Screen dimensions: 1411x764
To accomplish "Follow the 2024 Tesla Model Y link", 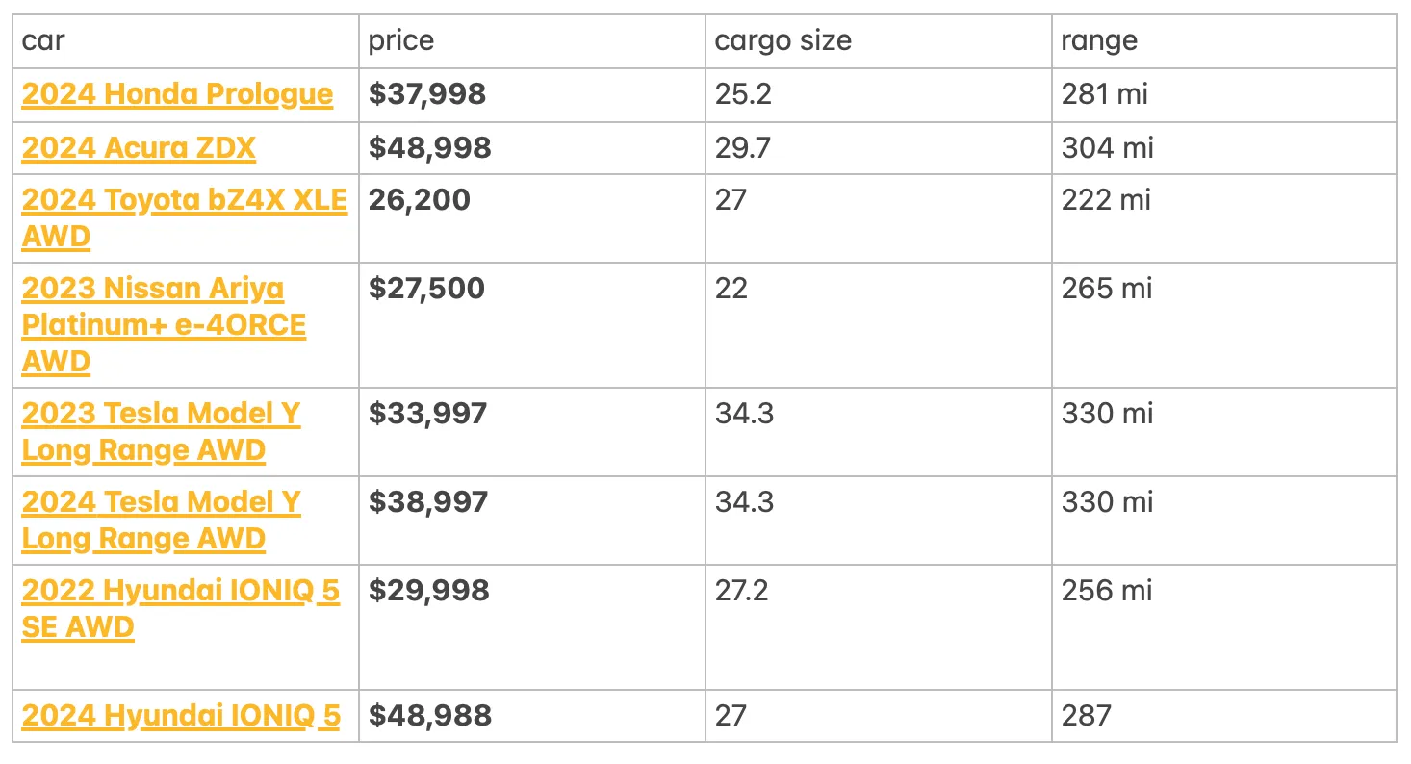I will (161, 503).
